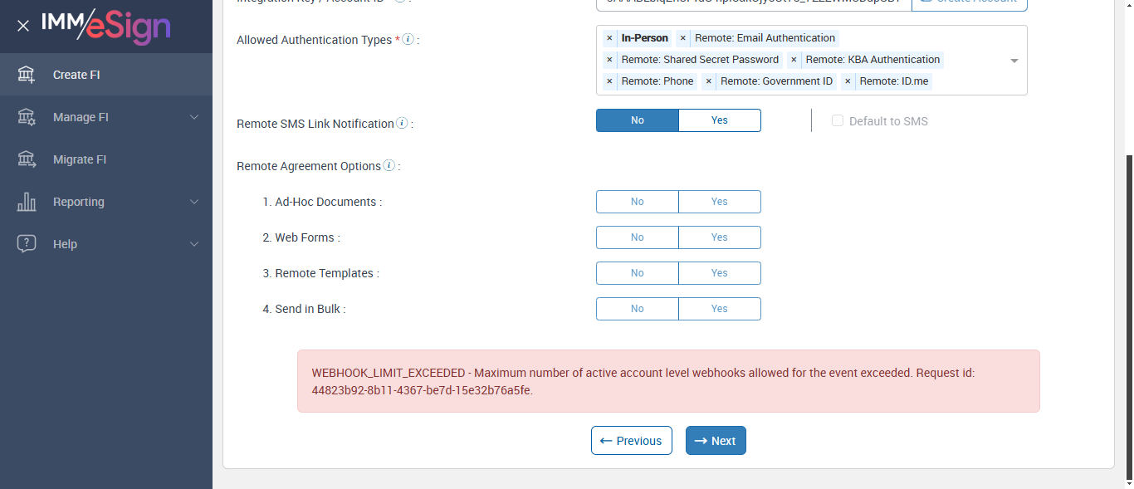Viewport: 1134px width, 489px height.
Task: Click the Next button
Action: click(716, 441)
